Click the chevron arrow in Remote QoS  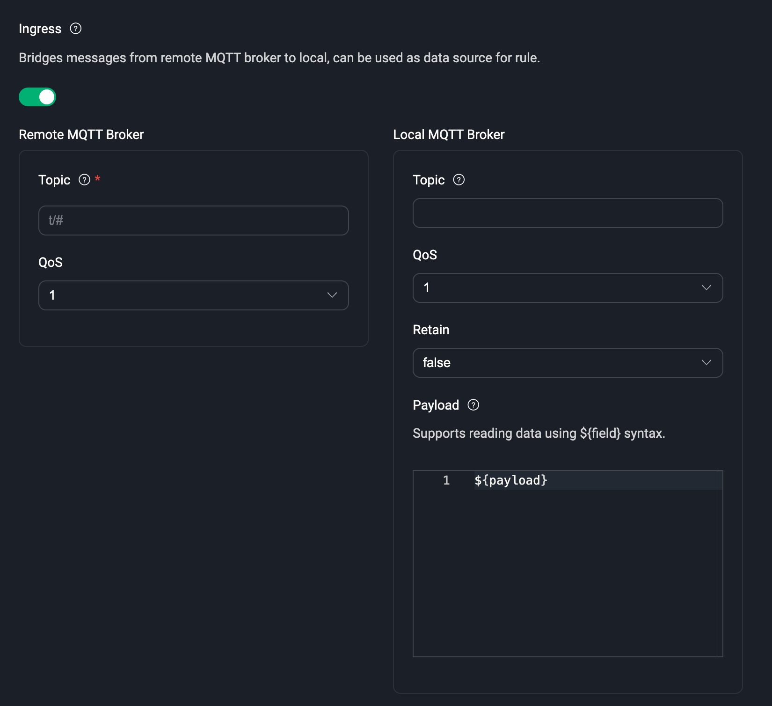(332, 295)
